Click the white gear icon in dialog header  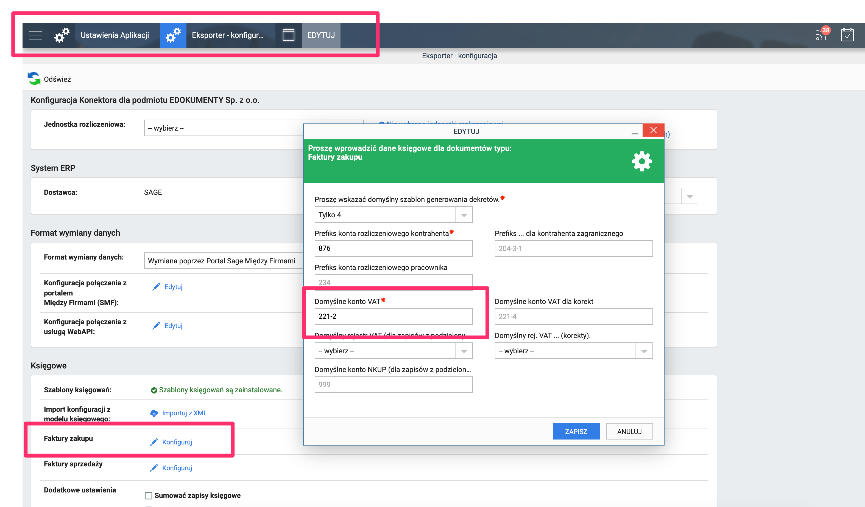pos(642,161)
